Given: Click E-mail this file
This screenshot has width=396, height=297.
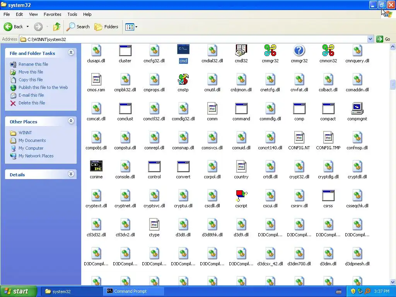Looking at the screenshot, I should (x=31, y=95).
